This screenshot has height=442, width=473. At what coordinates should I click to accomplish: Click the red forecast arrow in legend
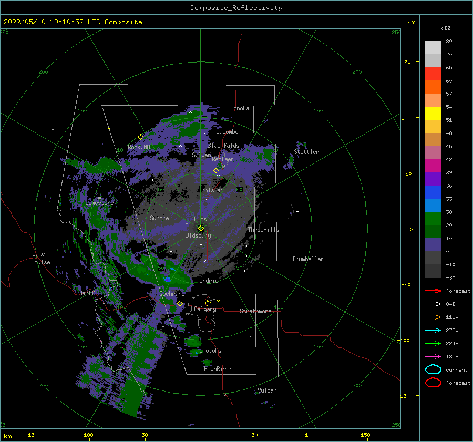[433, 291]
